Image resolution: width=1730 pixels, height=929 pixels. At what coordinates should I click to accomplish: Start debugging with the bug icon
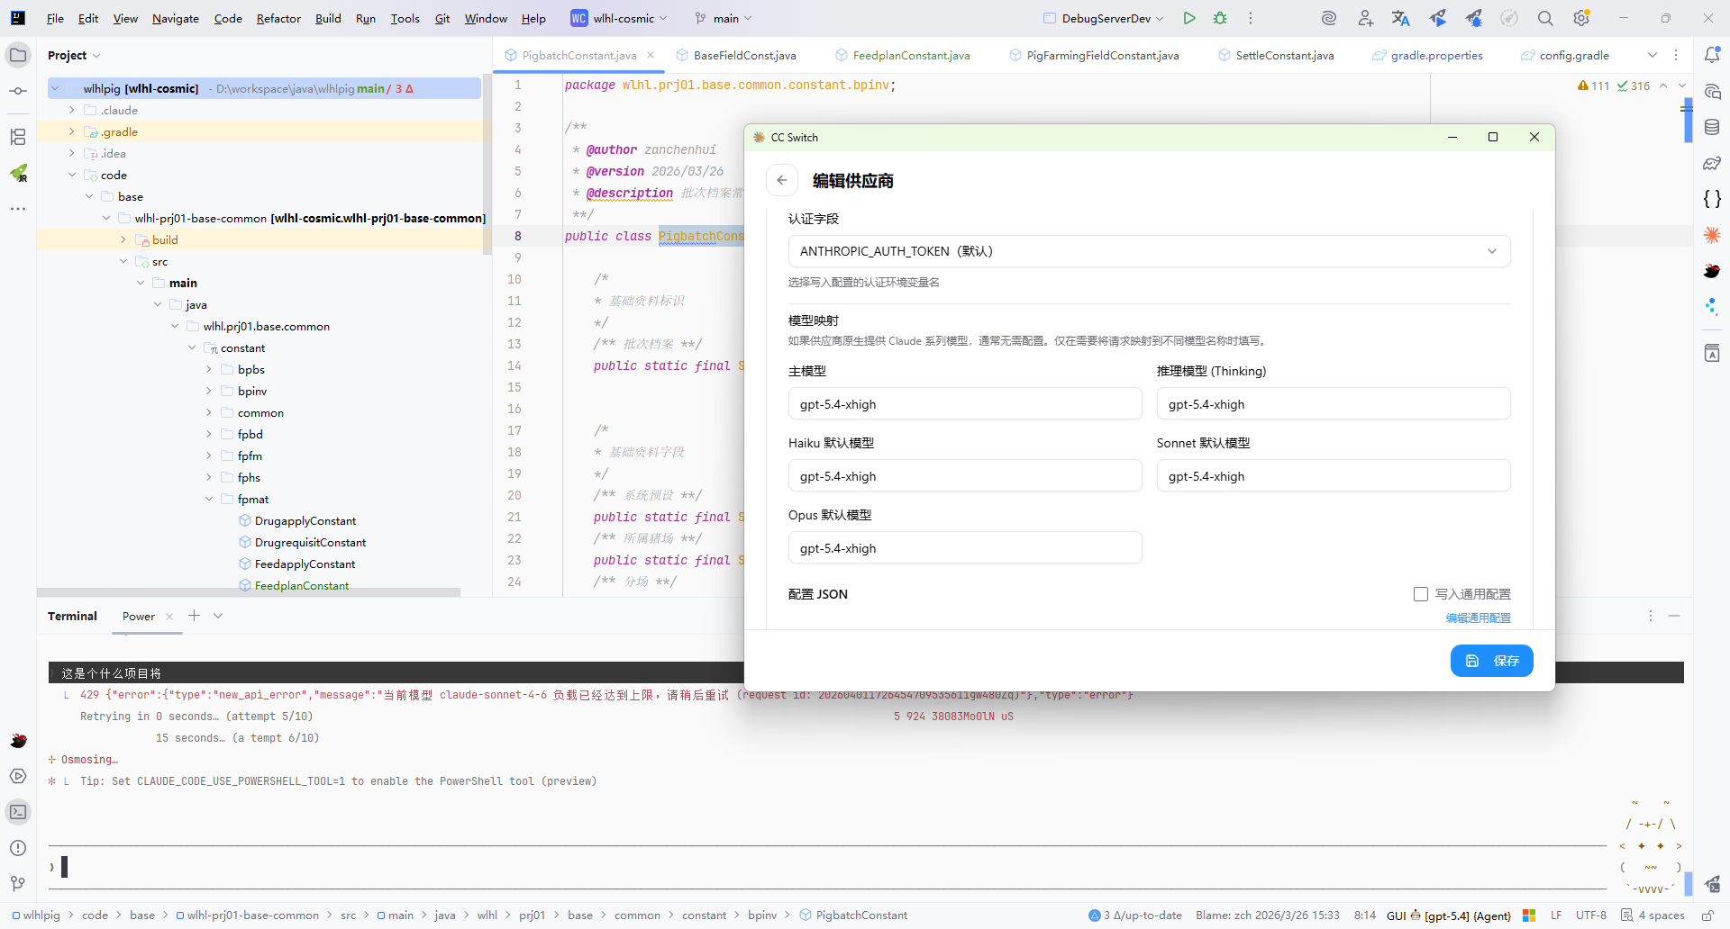[x=1220, y=18]
